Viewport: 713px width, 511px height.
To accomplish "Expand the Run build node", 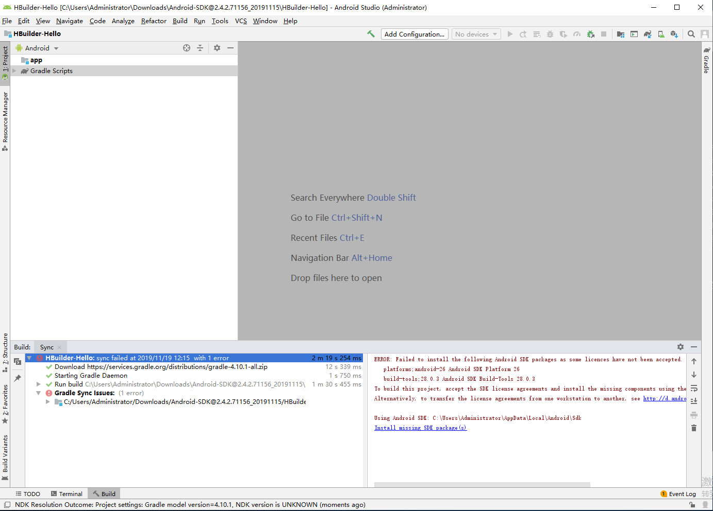I will tap(39, 384).
